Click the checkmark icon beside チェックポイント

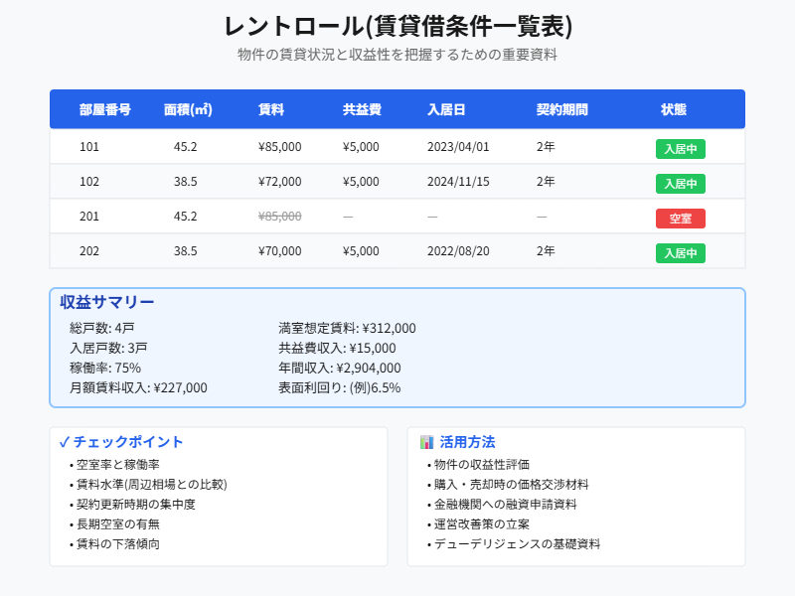tap(64, 442)
